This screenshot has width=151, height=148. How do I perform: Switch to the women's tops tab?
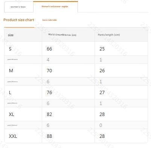[19, 7]
